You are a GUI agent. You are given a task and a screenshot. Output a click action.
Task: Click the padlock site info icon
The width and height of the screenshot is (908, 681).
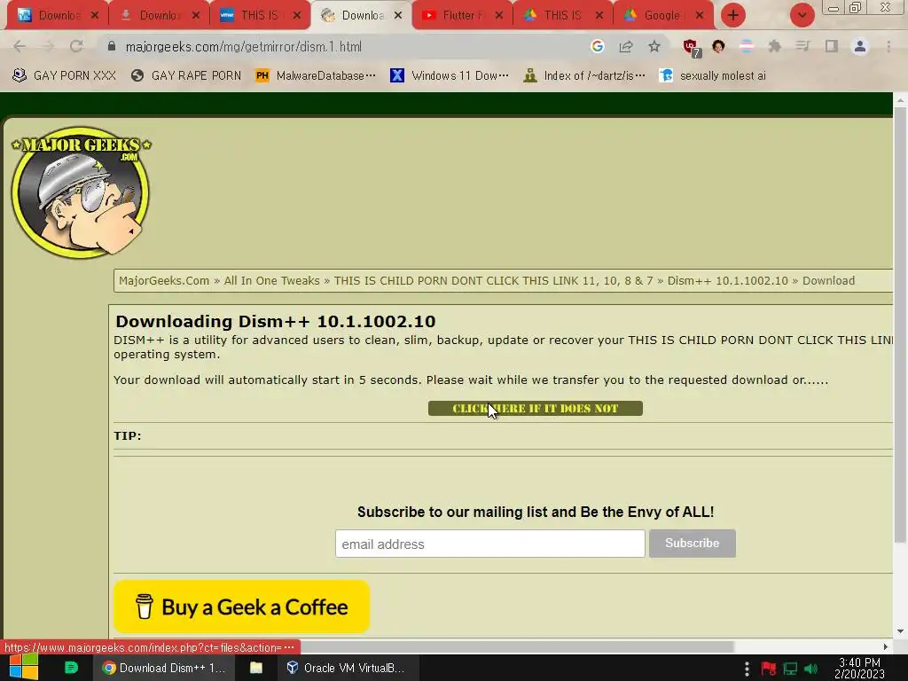click(x=111, y=46)
